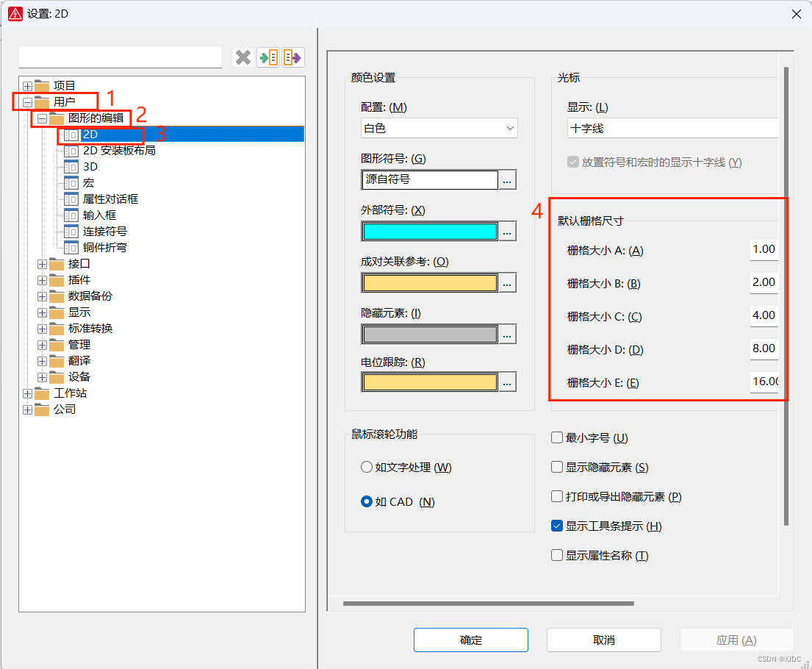
Task: Select 连接符号 tree entry
Action: [x=104, y=232]
